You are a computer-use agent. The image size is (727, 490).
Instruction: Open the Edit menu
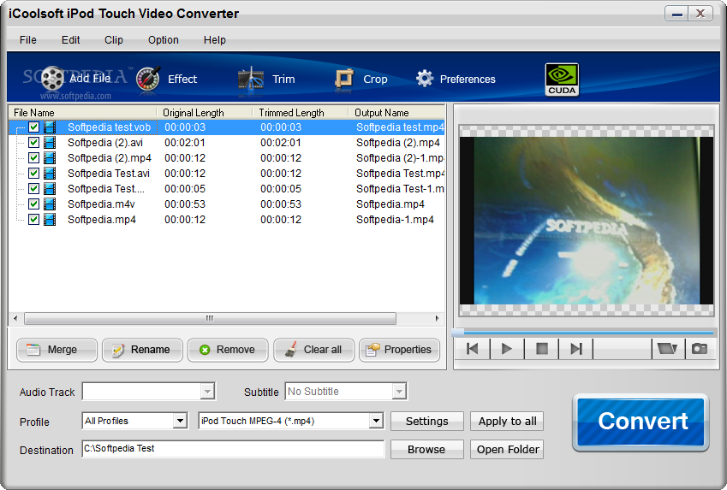70,40
